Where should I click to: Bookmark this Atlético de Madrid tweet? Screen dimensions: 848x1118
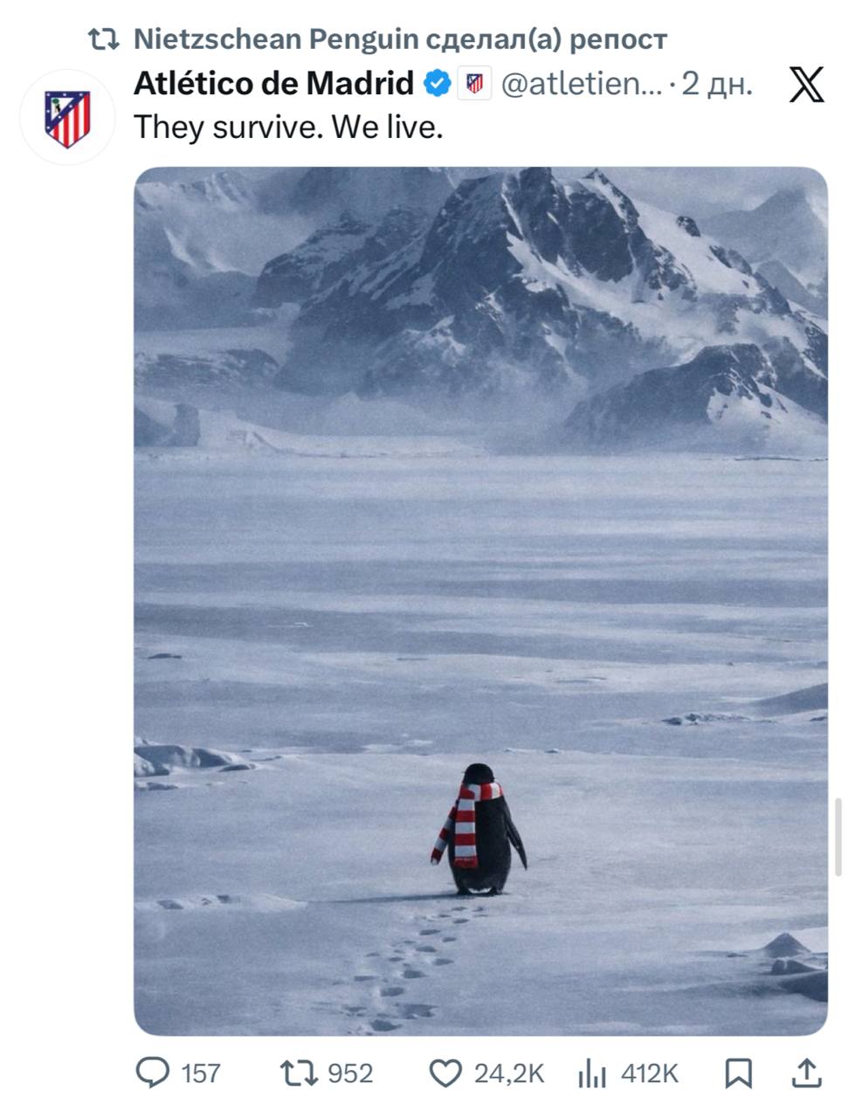pos(739,1073)
